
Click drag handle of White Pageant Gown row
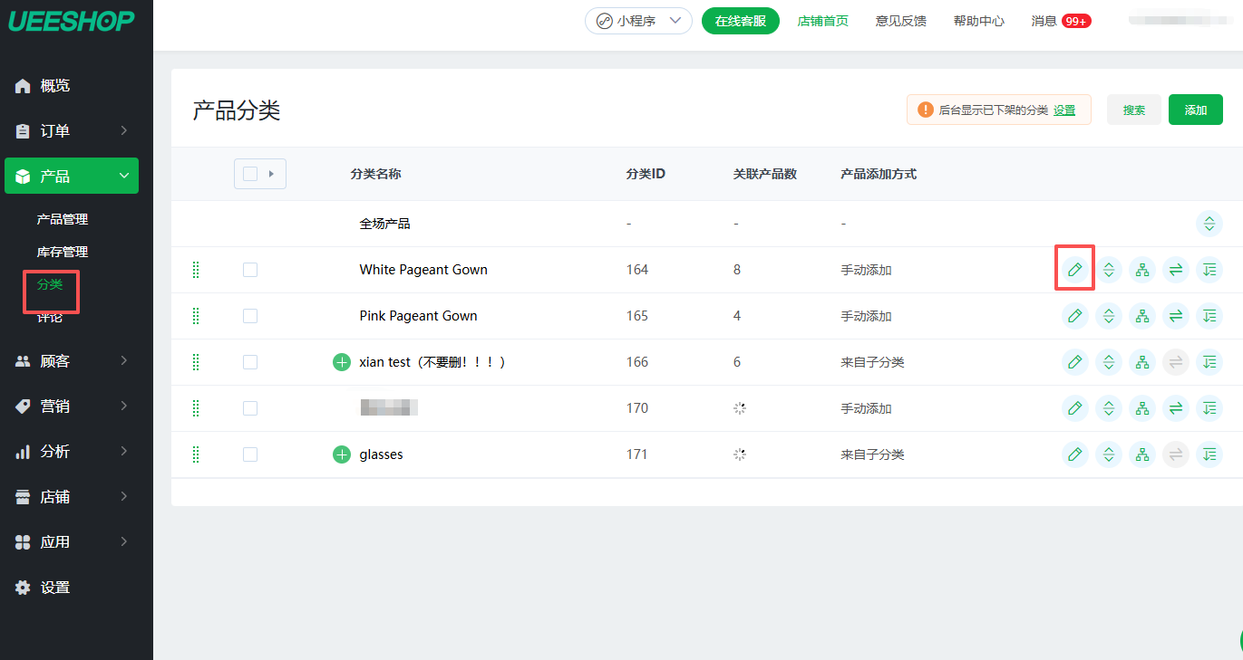(x=196, y=270)
